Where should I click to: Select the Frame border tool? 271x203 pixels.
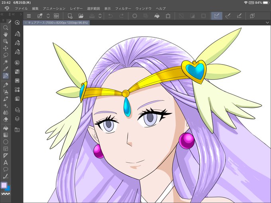pos(6,149)
